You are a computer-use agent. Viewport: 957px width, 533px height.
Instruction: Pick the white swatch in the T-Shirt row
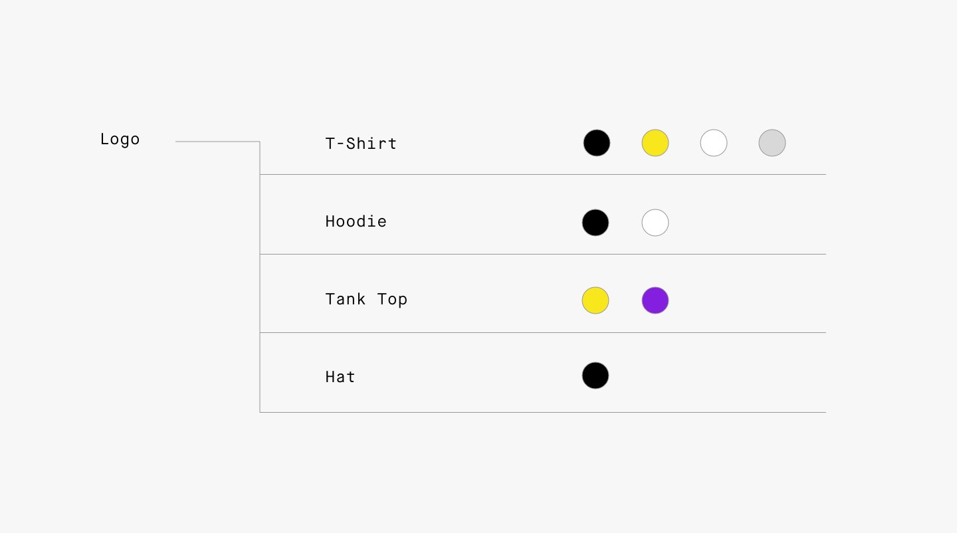(714, 143)
